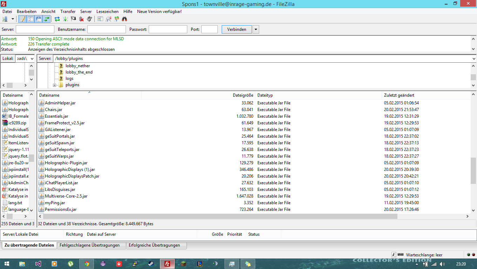The height and width of the screenshot is (269, 477).
Task: Toggle the transfer queue display
Action: tap(47, 19)
